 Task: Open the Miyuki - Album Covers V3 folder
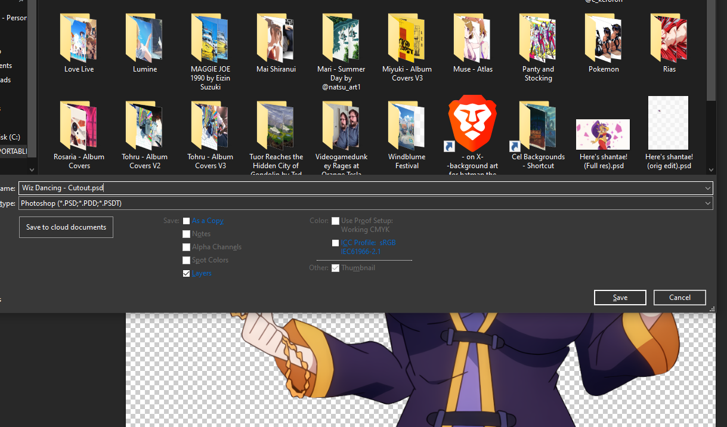click(x=407, y=38)
